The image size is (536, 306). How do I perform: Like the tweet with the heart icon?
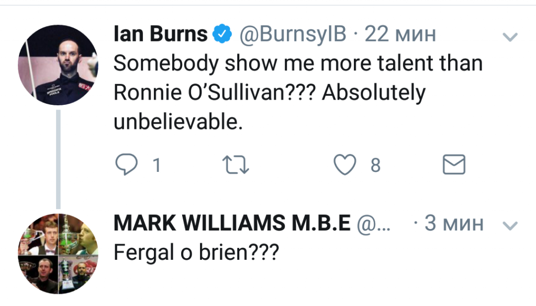(345, 166)
